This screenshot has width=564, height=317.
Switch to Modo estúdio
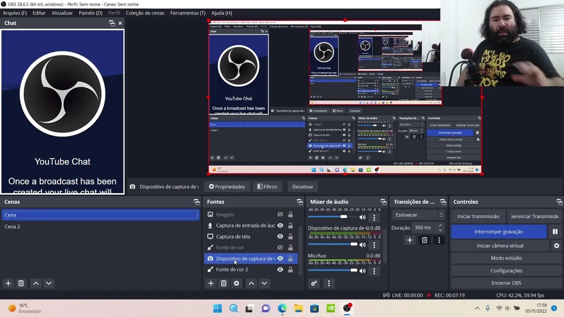point(506,258)
